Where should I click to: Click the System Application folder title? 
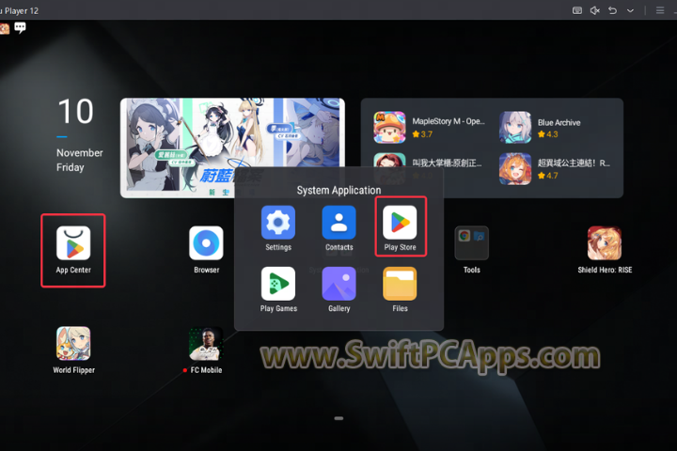pyautogui.click(x=338, y=191)
